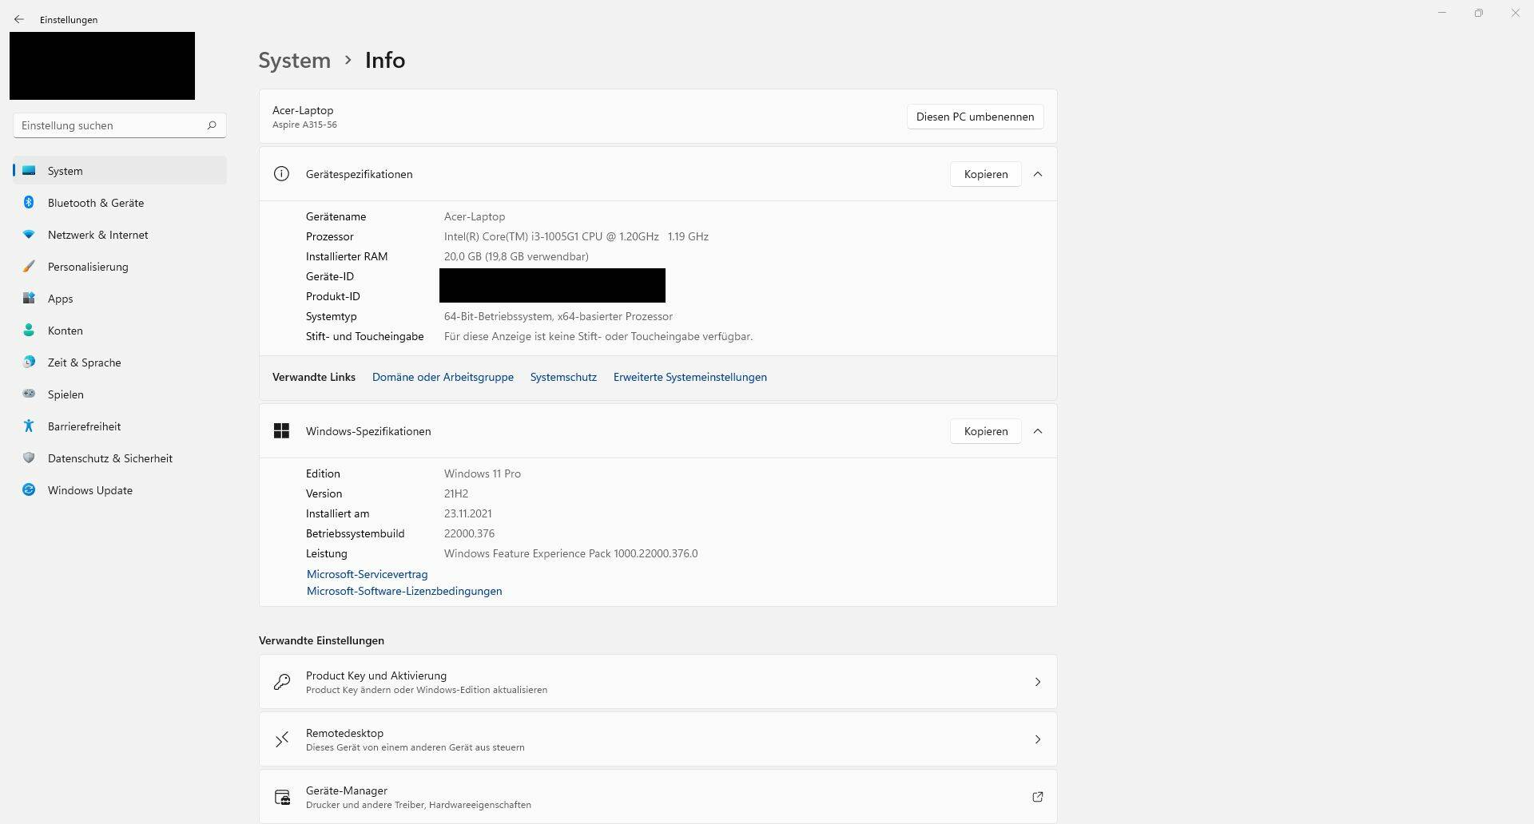This screenshot has height=824, width=1534.
Task: Click the OS build value 22000.376
Action: click(469, 533)
